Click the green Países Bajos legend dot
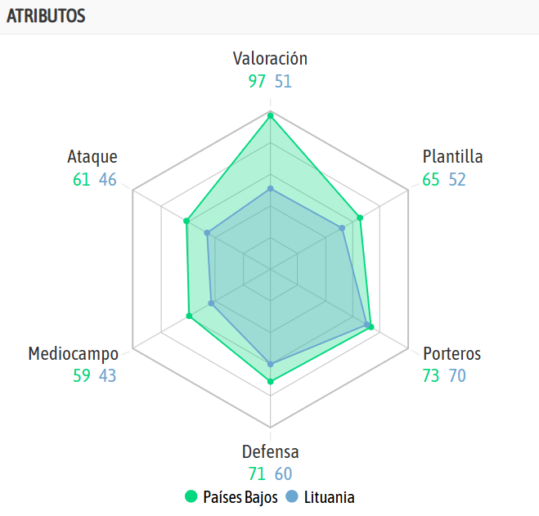Screen dimensions: 539x516 191,496
